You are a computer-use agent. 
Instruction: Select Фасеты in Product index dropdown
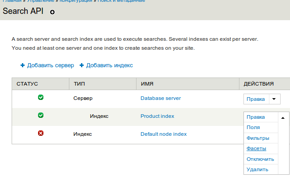[256, 148]
